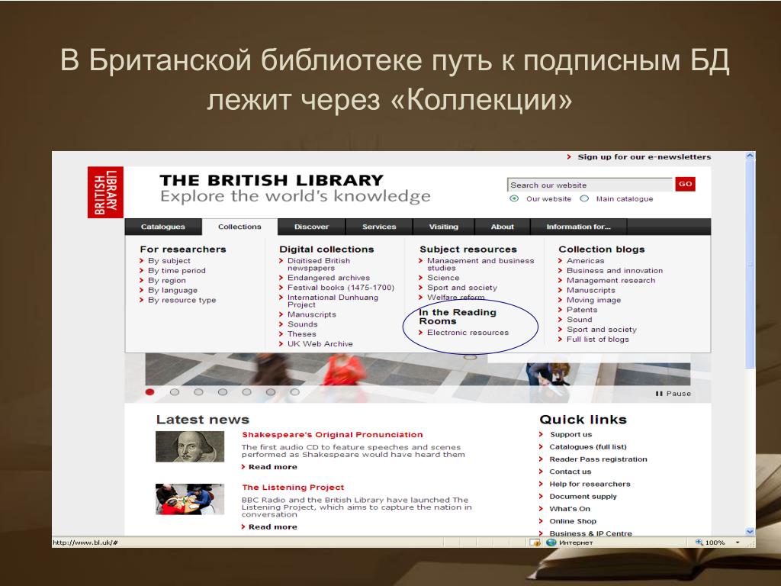Select the Our website radio button
This screenshot has width=781, height=586.
pos(514,198)
